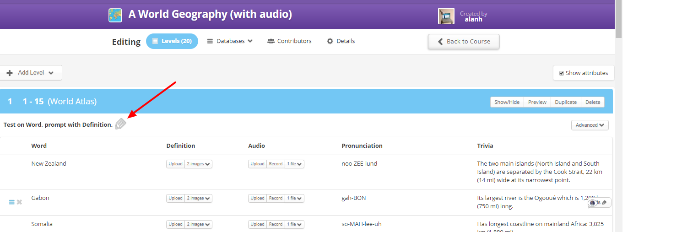Click Record audio for Somalia
Screen dimensions: 682x232
point(276,224)
